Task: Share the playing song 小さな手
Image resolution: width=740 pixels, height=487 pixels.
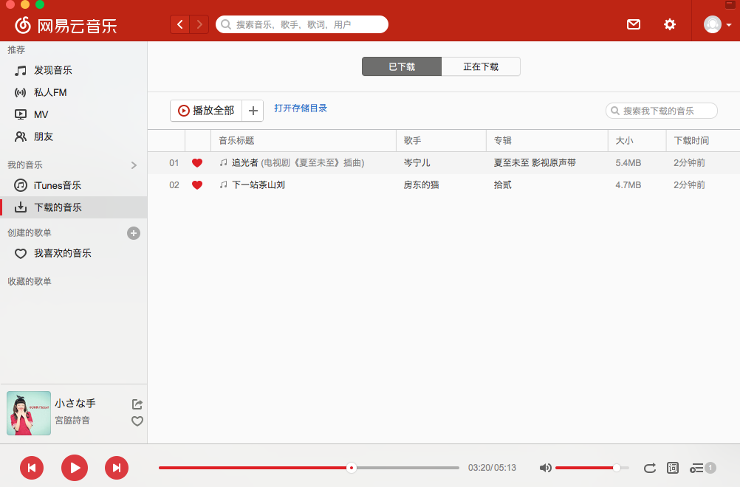Action: (137, 404)
